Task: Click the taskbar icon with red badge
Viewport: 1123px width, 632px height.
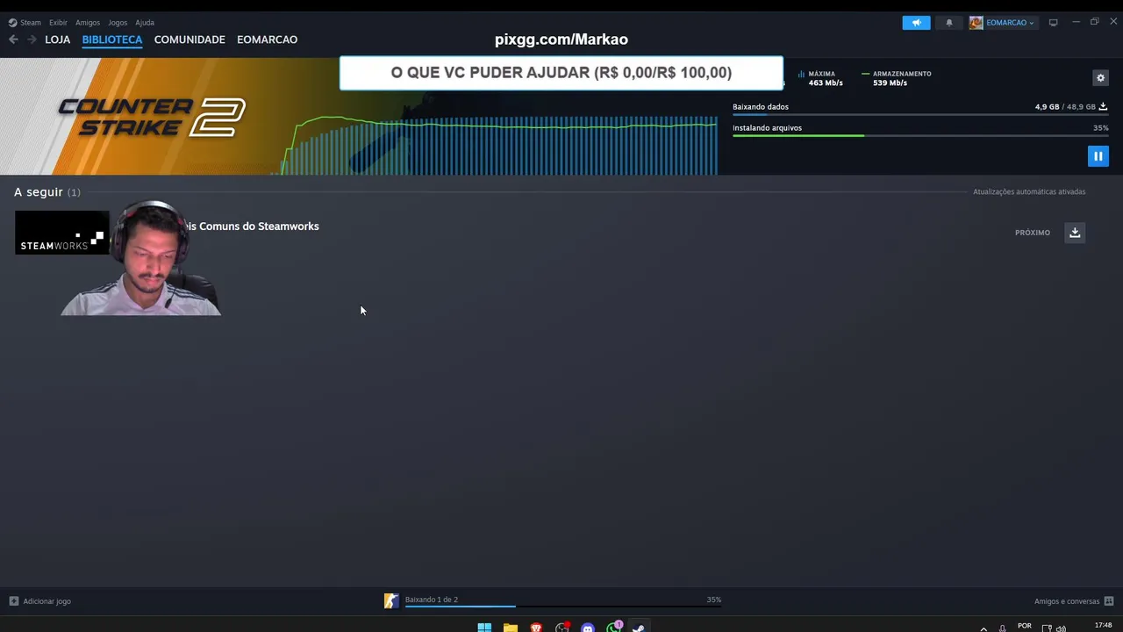Action: pos(562,628)
